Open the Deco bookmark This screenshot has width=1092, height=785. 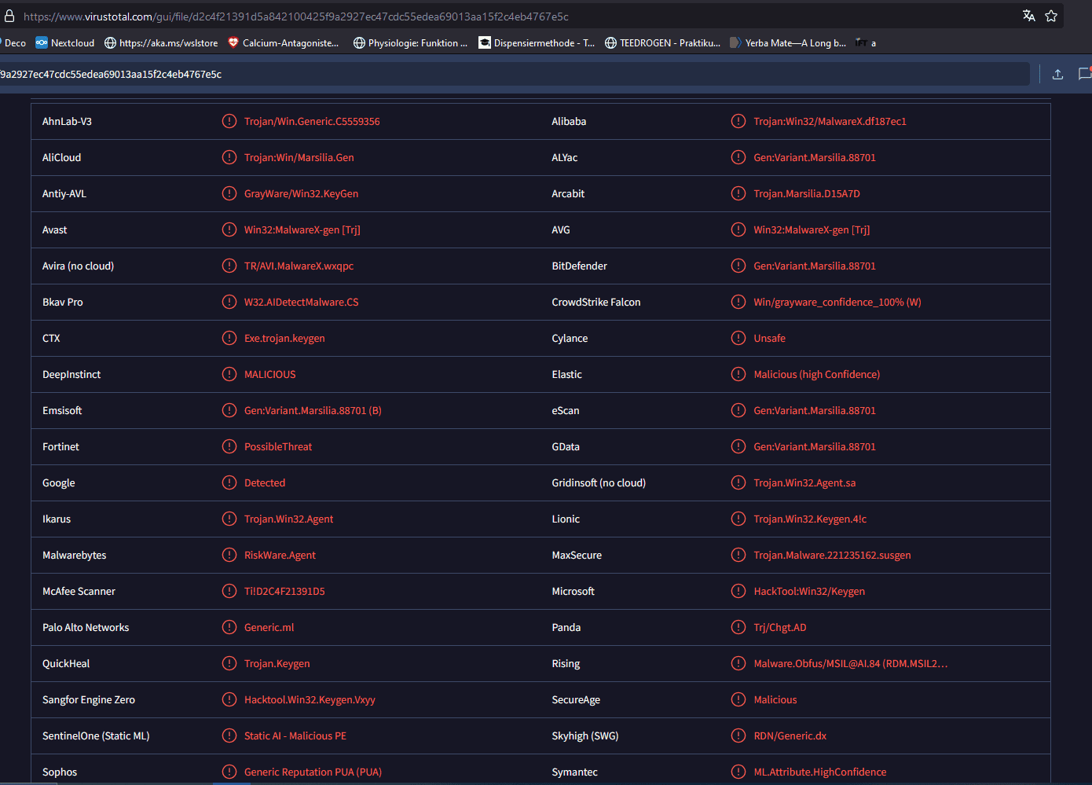point(13,43)
